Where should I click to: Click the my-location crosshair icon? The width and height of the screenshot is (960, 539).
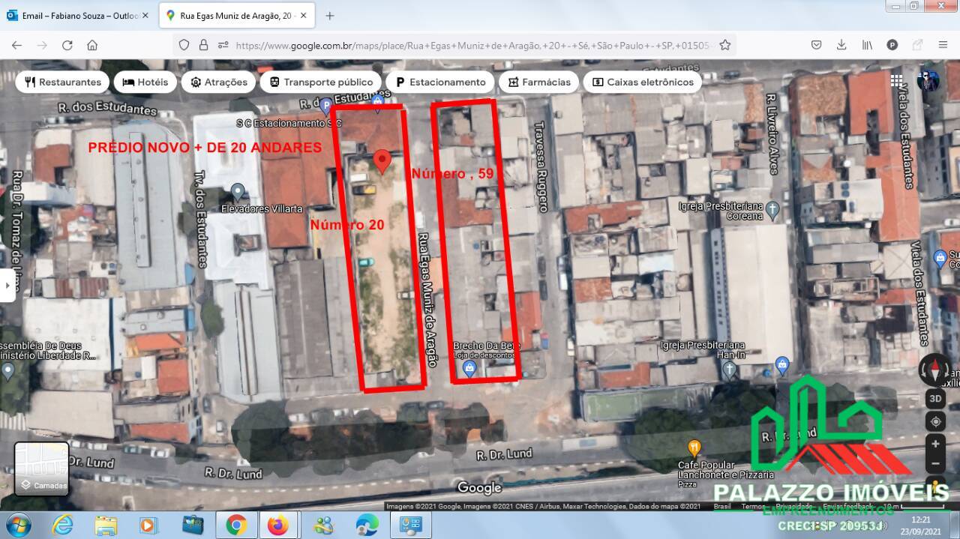(x=934, y=421)
